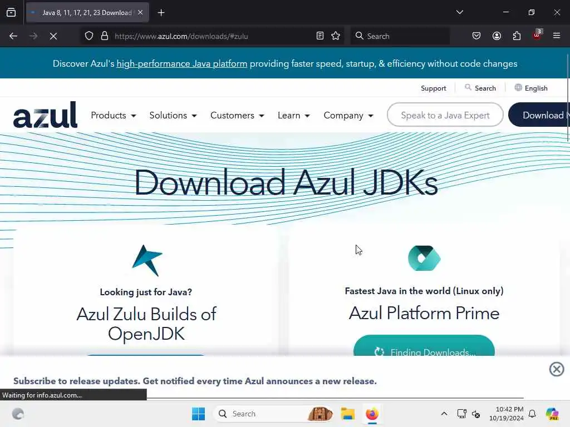
Task: Open the Pocket save icon
Action: point(476,36)
